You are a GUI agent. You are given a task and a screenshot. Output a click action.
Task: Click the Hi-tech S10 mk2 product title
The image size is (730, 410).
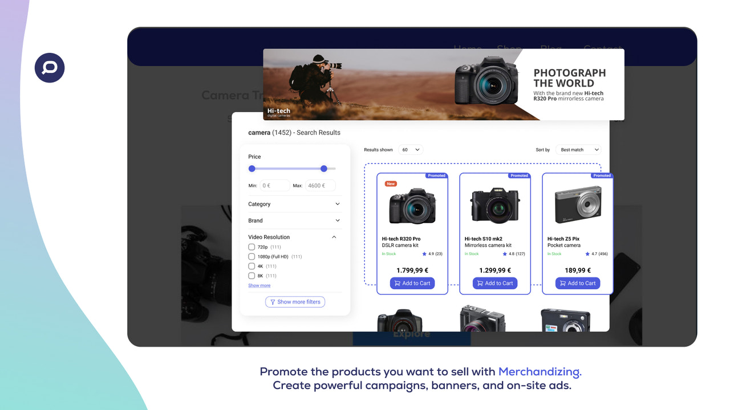(x=484, y=239)
